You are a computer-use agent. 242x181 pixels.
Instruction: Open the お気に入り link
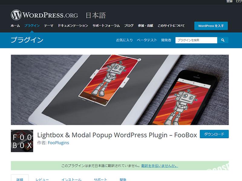coord(124,40)
